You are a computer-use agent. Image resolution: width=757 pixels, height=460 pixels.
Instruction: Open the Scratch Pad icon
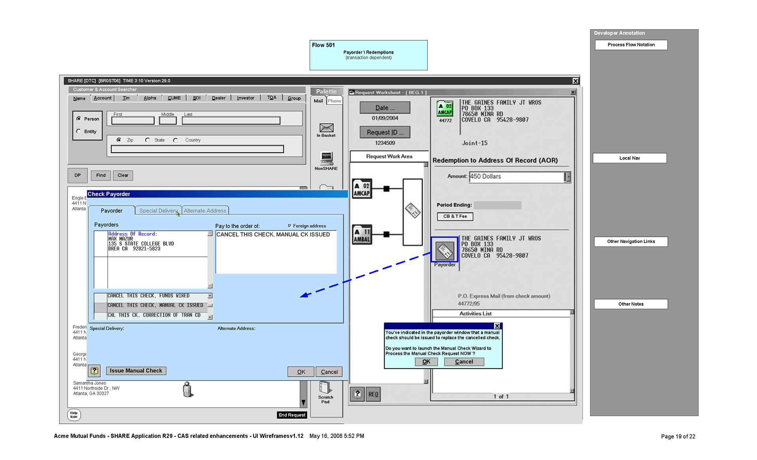click(x=325, y=388)
